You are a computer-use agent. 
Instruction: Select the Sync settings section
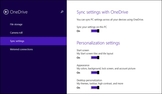pyautogui.click(x=33, y=41)
